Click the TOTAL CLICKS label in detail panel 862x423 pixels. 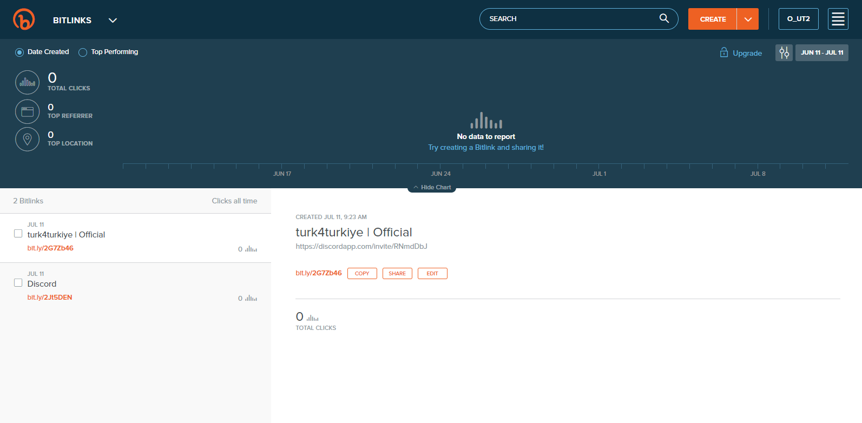(316, 328)
